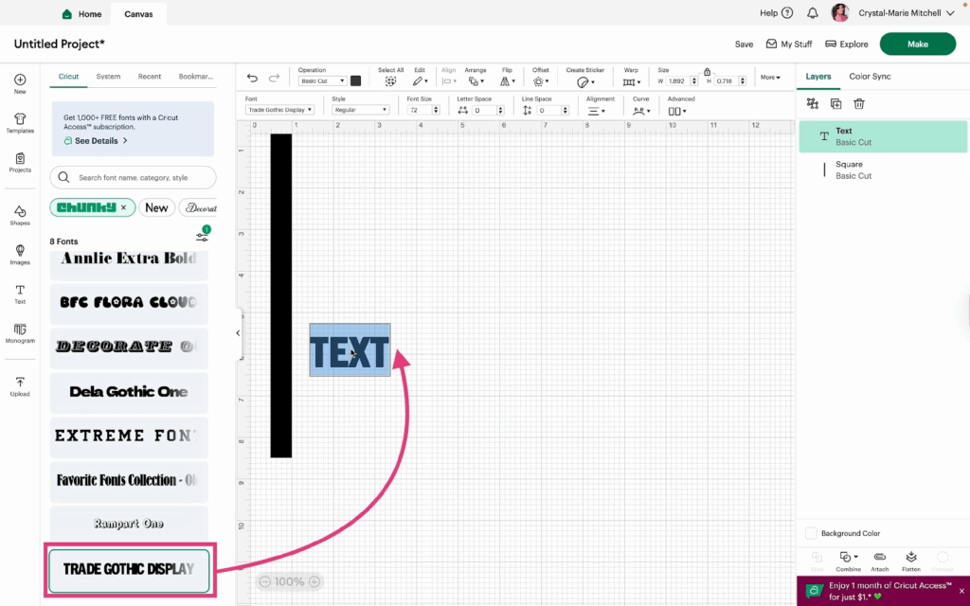970x606 pixels.
Task: Close the Cricut Access promo banner
Action: point(961,591)
